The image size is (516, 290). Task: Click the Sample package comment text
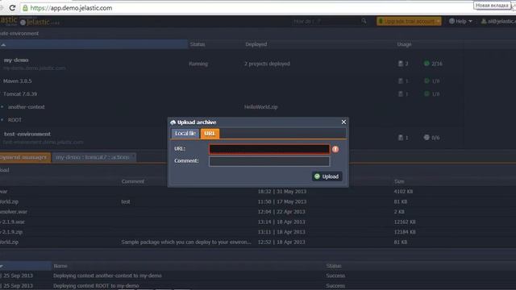pyautogui.click(x=186, y=242)
